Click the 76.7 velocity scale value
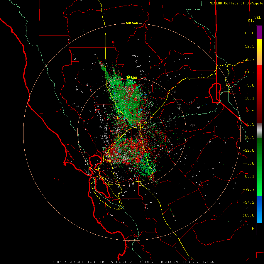 (250, 59)
